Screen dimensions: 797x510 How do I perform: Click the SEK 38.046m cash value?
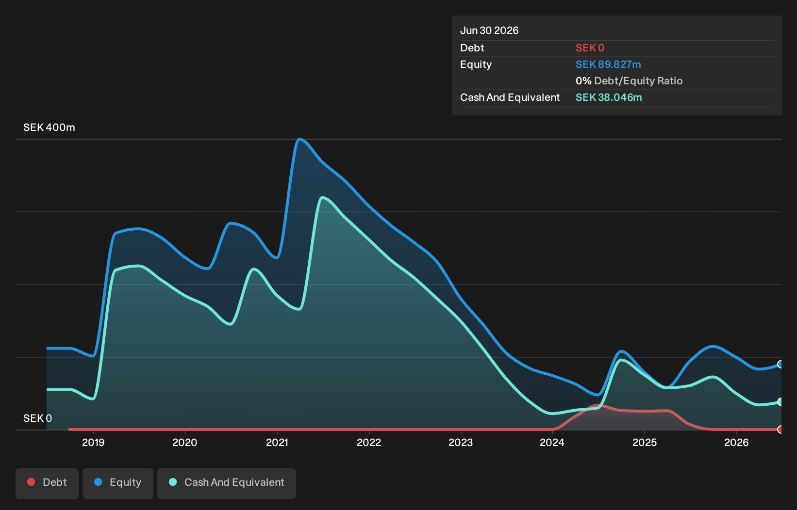(x=609, y=97)
